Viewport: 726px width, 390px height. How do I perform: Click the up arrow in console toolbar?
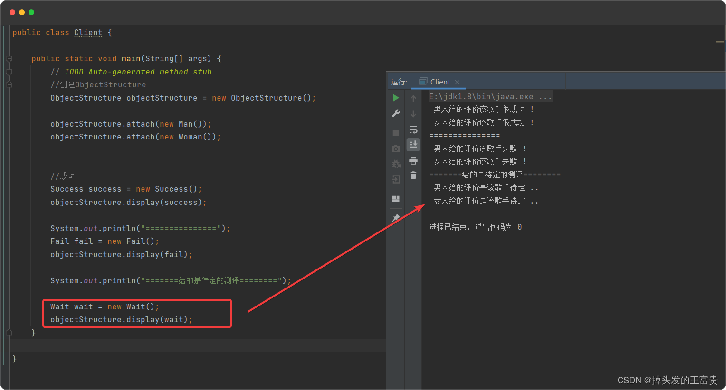(x=413, y=99)
